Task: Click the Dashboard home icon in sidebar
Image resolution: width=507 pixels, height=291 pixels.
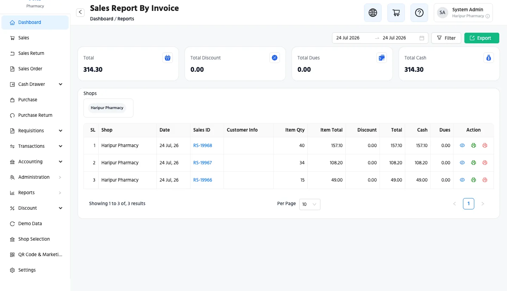Action: pos(12,23)
